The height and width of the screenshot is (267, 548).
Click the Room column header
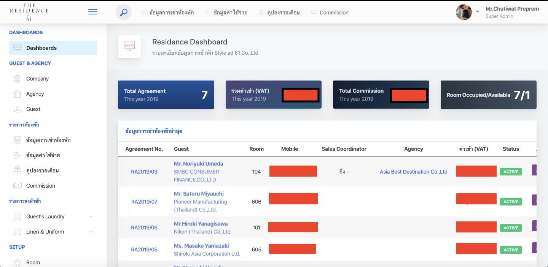coord(256,149)
